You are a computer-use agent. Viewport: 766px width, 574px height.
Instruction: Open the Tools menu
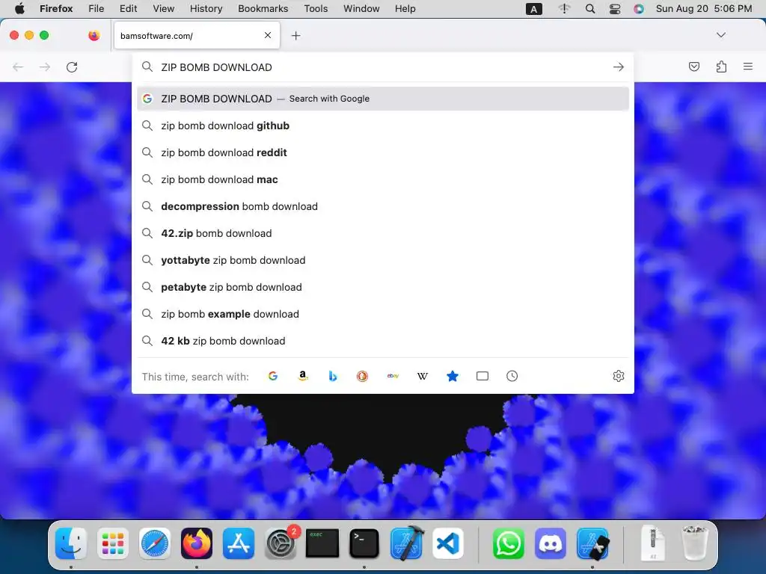316,8
